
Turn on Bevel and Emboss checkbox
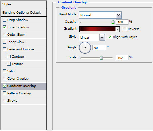pos(4,49)
